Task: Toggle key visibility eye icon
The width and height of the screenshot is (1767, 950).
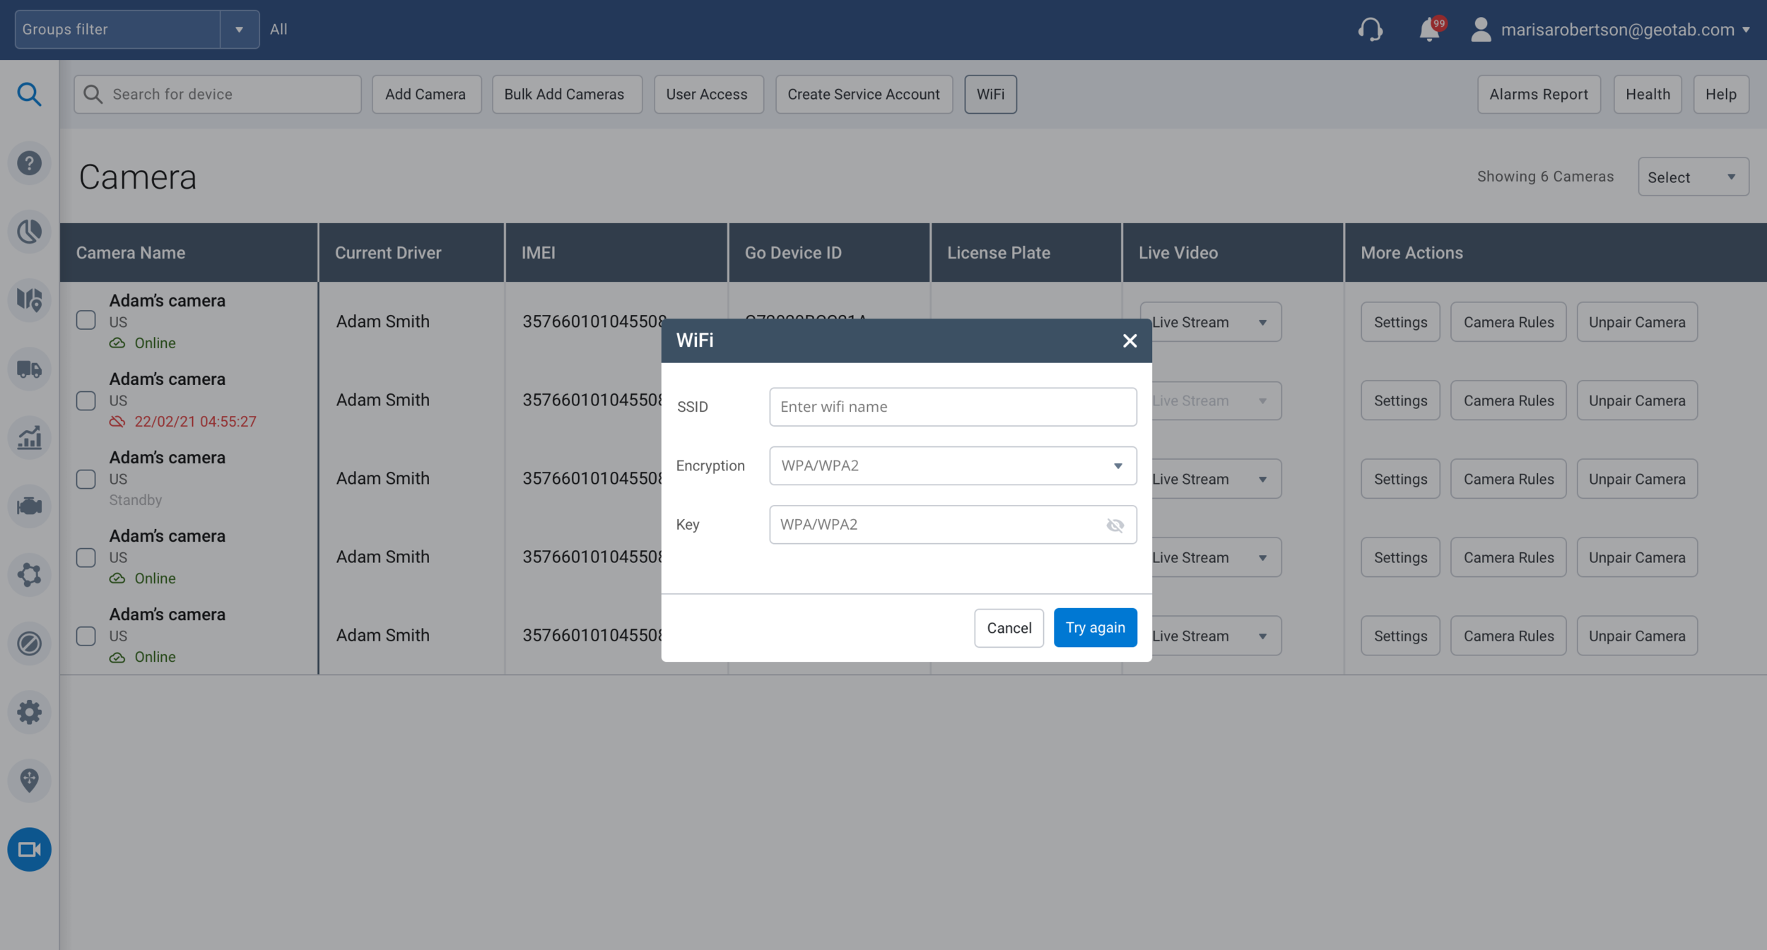Action: 1115,525
